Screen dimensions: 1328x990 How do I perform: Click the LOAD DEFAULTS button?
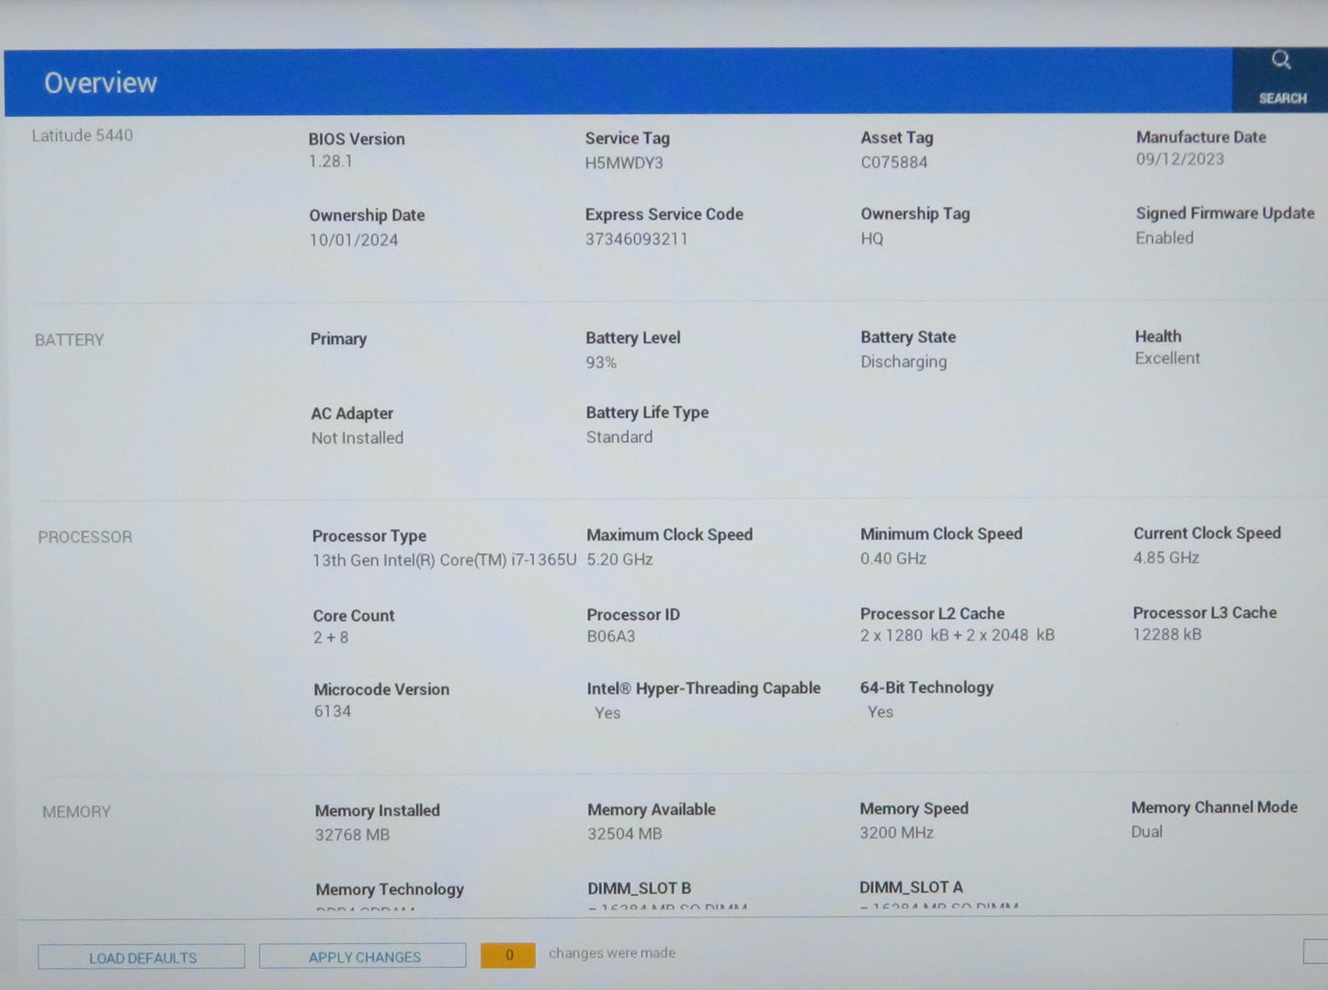tap(140, 956)
